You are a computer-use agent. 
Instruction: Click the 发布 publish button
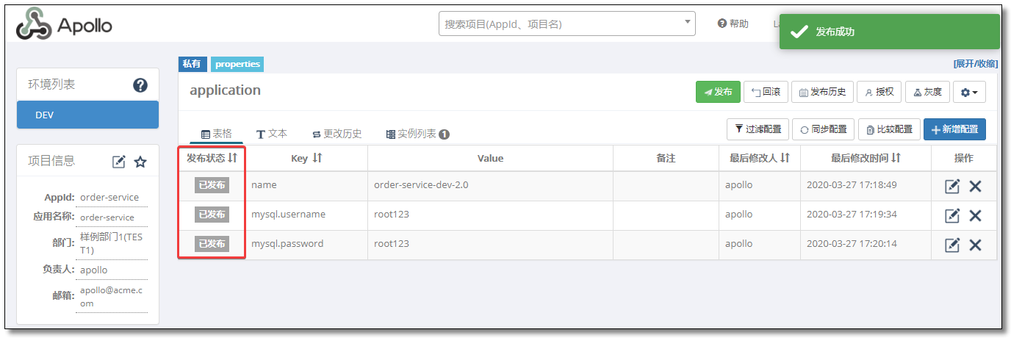coord(718,92)
